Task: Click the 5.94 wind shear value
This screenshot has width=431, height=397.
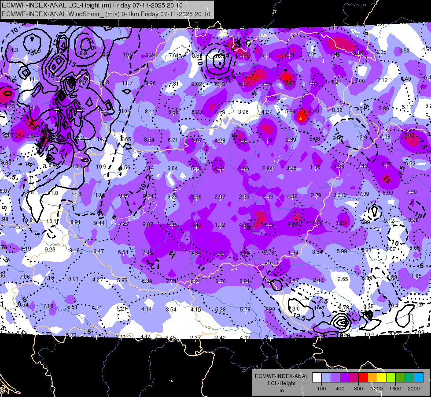Action: pos(290,111)
